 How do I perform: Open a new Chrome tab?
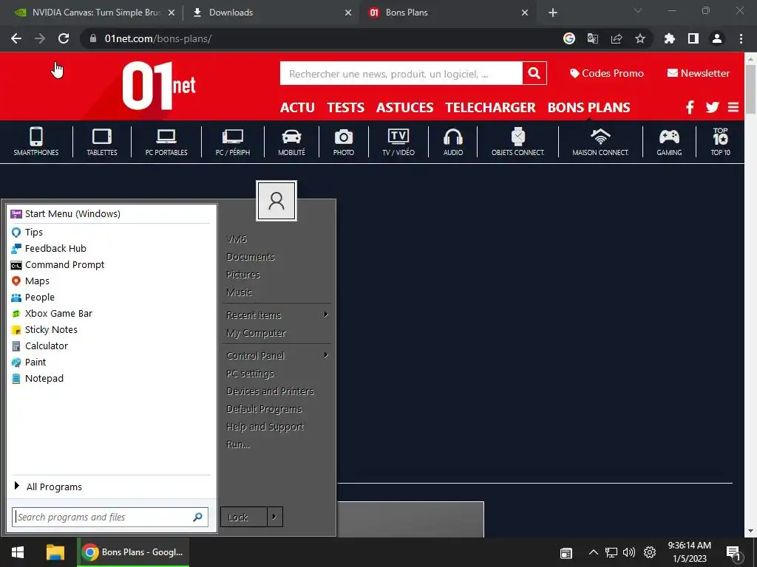click(553, 13)
